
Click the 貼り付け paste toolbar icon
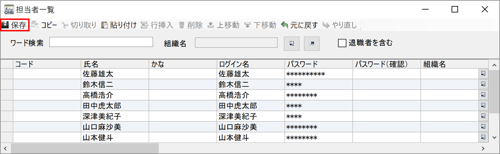coord(105,25)
